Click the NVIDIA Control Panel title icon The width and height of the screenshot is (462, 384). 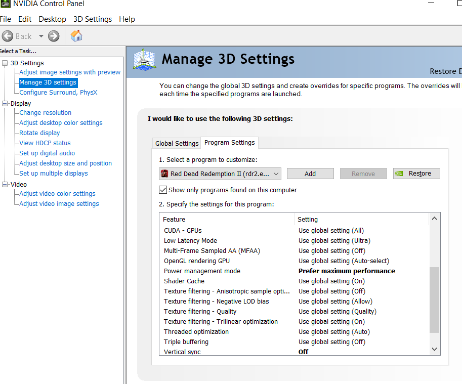[5, 4]
